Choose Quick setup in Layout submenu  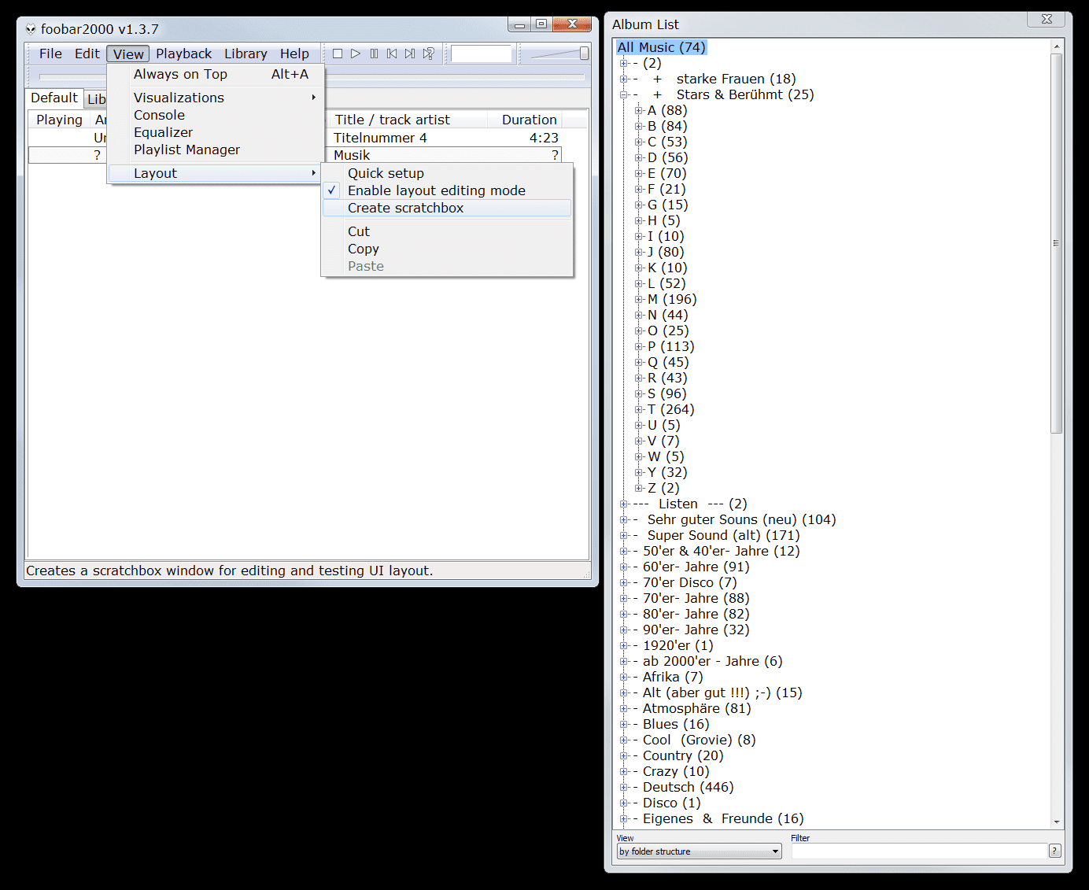coord(446,173)
